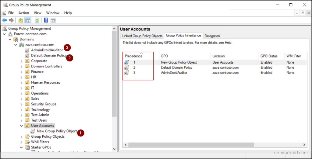Click the AdminDroidAuditor GPO link icon in tree
312x159 pixels.
(x=27, y=50)
